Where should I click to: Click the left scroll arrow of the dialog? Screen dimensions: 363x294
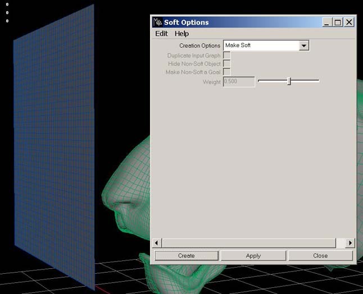[x=157, y=243]
